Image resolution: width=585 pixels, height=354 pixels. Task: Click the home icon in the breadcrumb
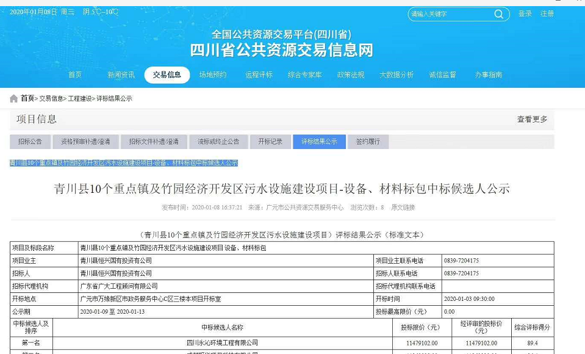[13, 98]
